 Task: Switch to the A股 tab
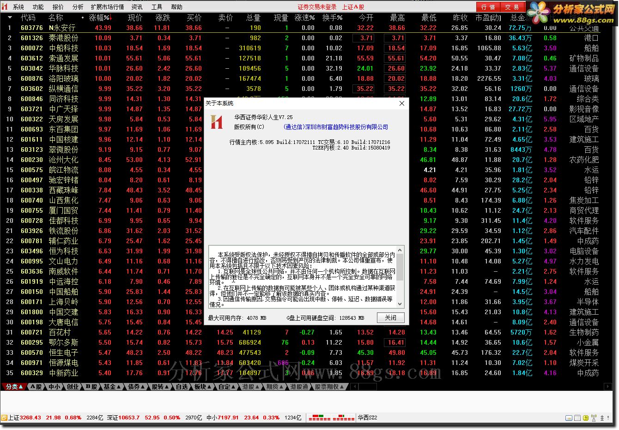point(36,387)
